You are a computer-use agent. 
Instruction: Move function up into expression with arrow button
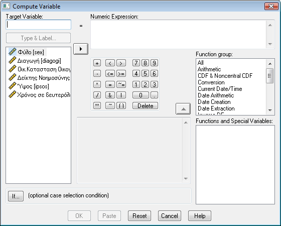[x=183, y=108]
